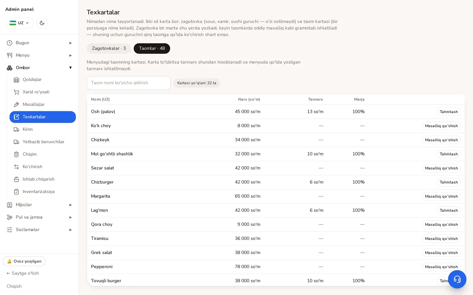
Task: Click the Qoldiqlar warehouse icon
Action: coord(16,80)
